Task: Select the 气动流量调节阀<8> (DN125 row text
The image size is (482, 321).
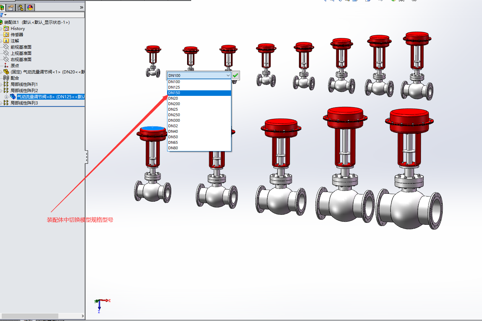Action: click(51, 97)
